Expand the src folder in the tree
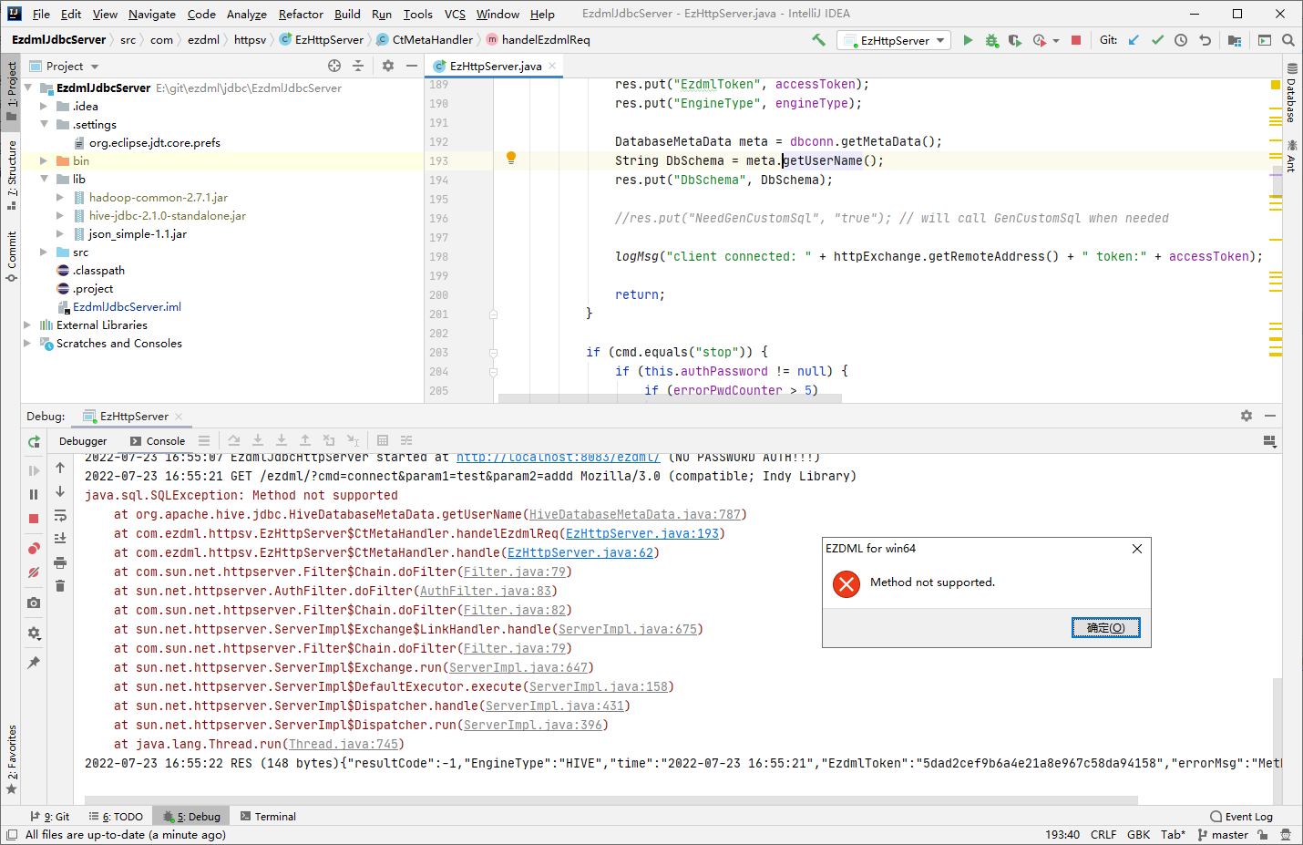1303x845 pixels. coord(43,252)
